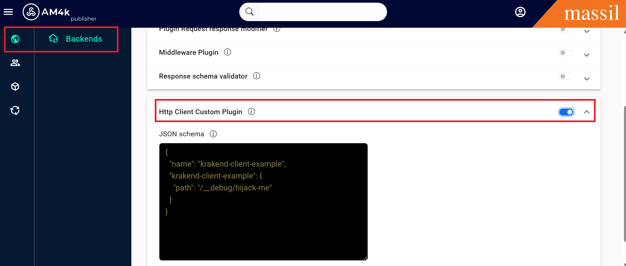Viewport: 626px width, 266px height.
Task: Expand the Middleware Plugin section
Action: click(586, 55)
